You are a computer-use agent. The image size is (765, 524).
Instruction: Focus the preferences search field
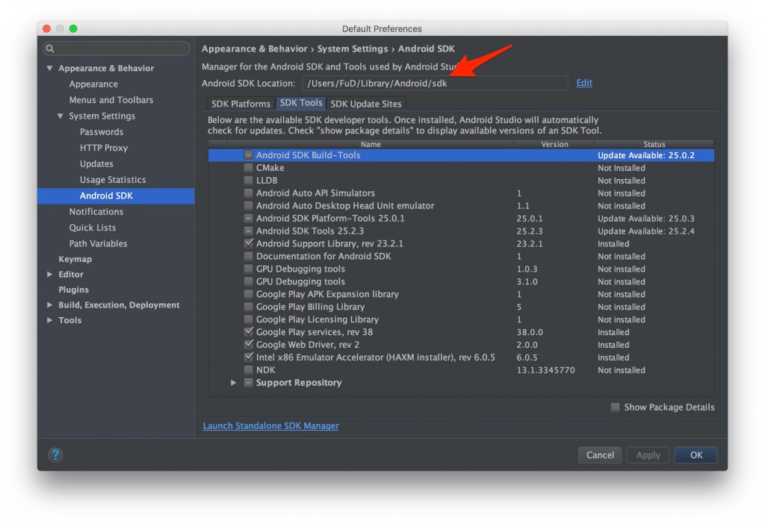tap(116, 49)
